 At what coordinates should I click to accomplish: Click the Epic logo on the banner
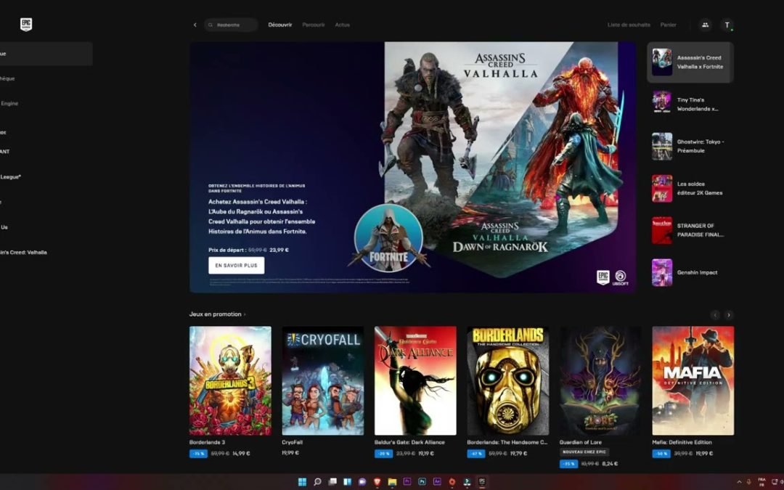[x=603, y=277]
